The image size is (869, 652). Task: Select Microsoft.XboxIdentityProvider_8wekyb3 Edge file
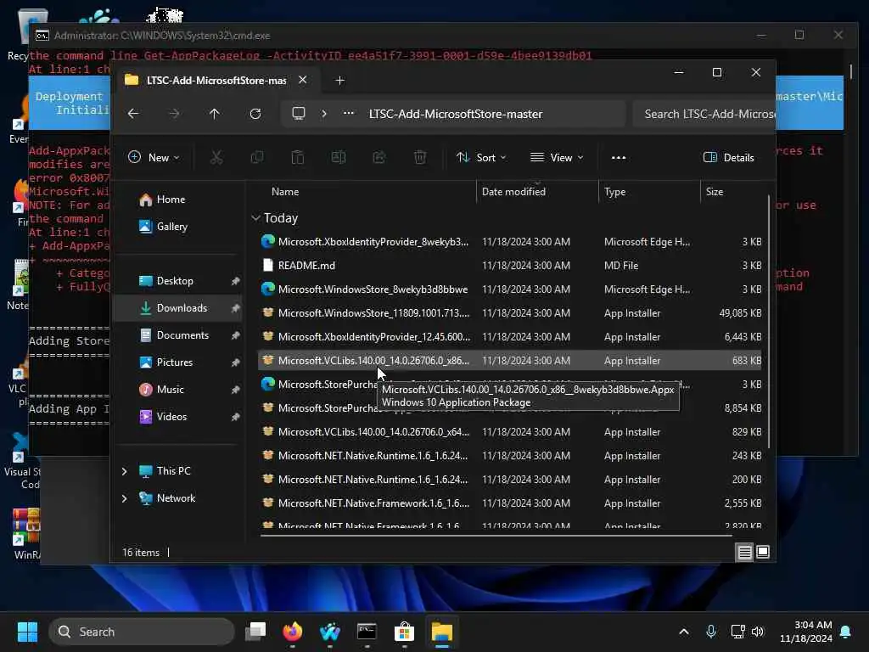coord(510,242)
